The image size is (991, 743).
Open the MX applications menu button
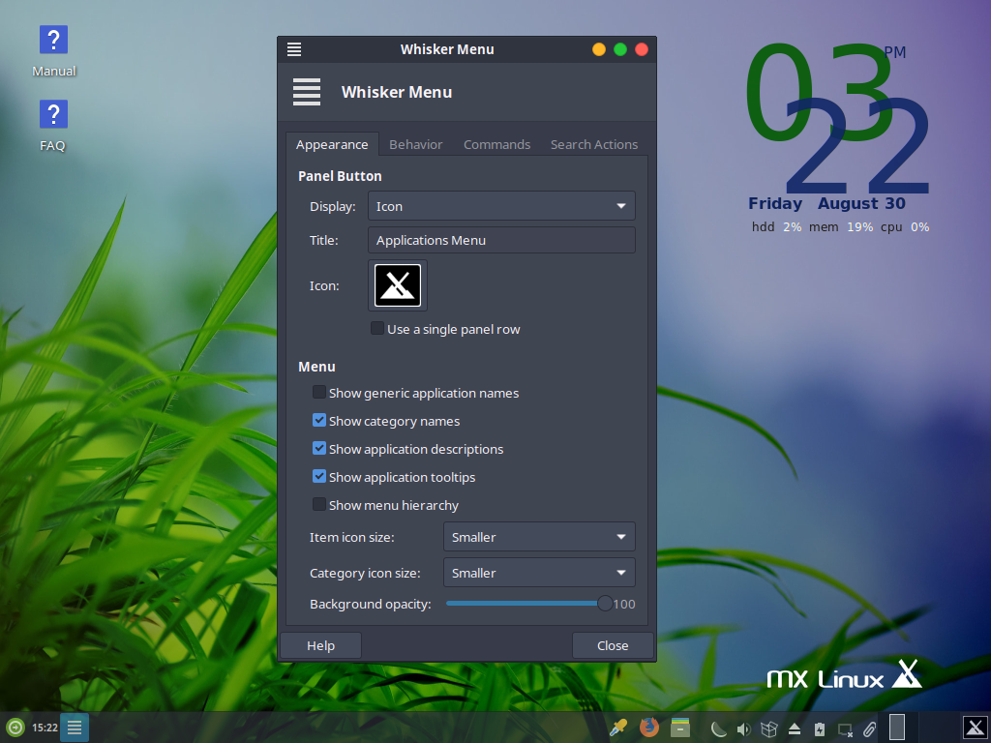pyautogui.click(x=976, y=728)
